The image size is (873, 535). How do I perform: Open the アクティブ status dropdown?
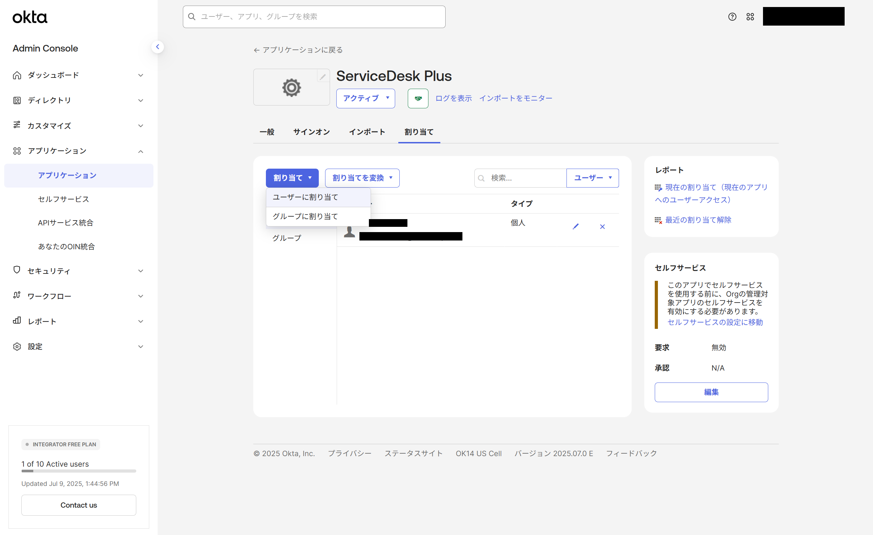click(365, 99)
